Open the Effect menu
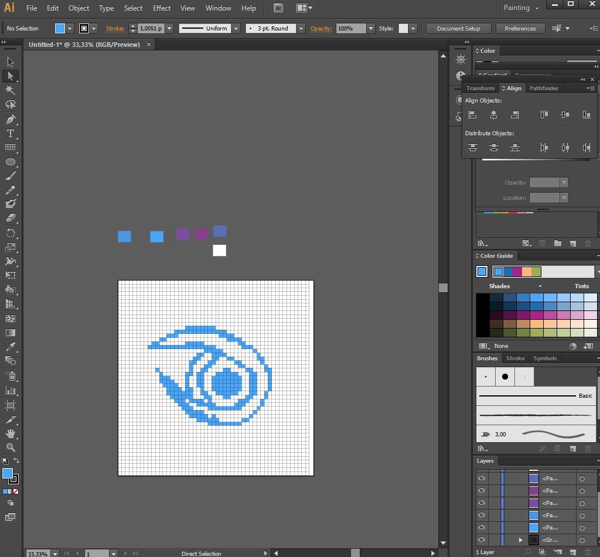Image resolution: width=600 pixels, height=557 pixels. pos(162,8)
